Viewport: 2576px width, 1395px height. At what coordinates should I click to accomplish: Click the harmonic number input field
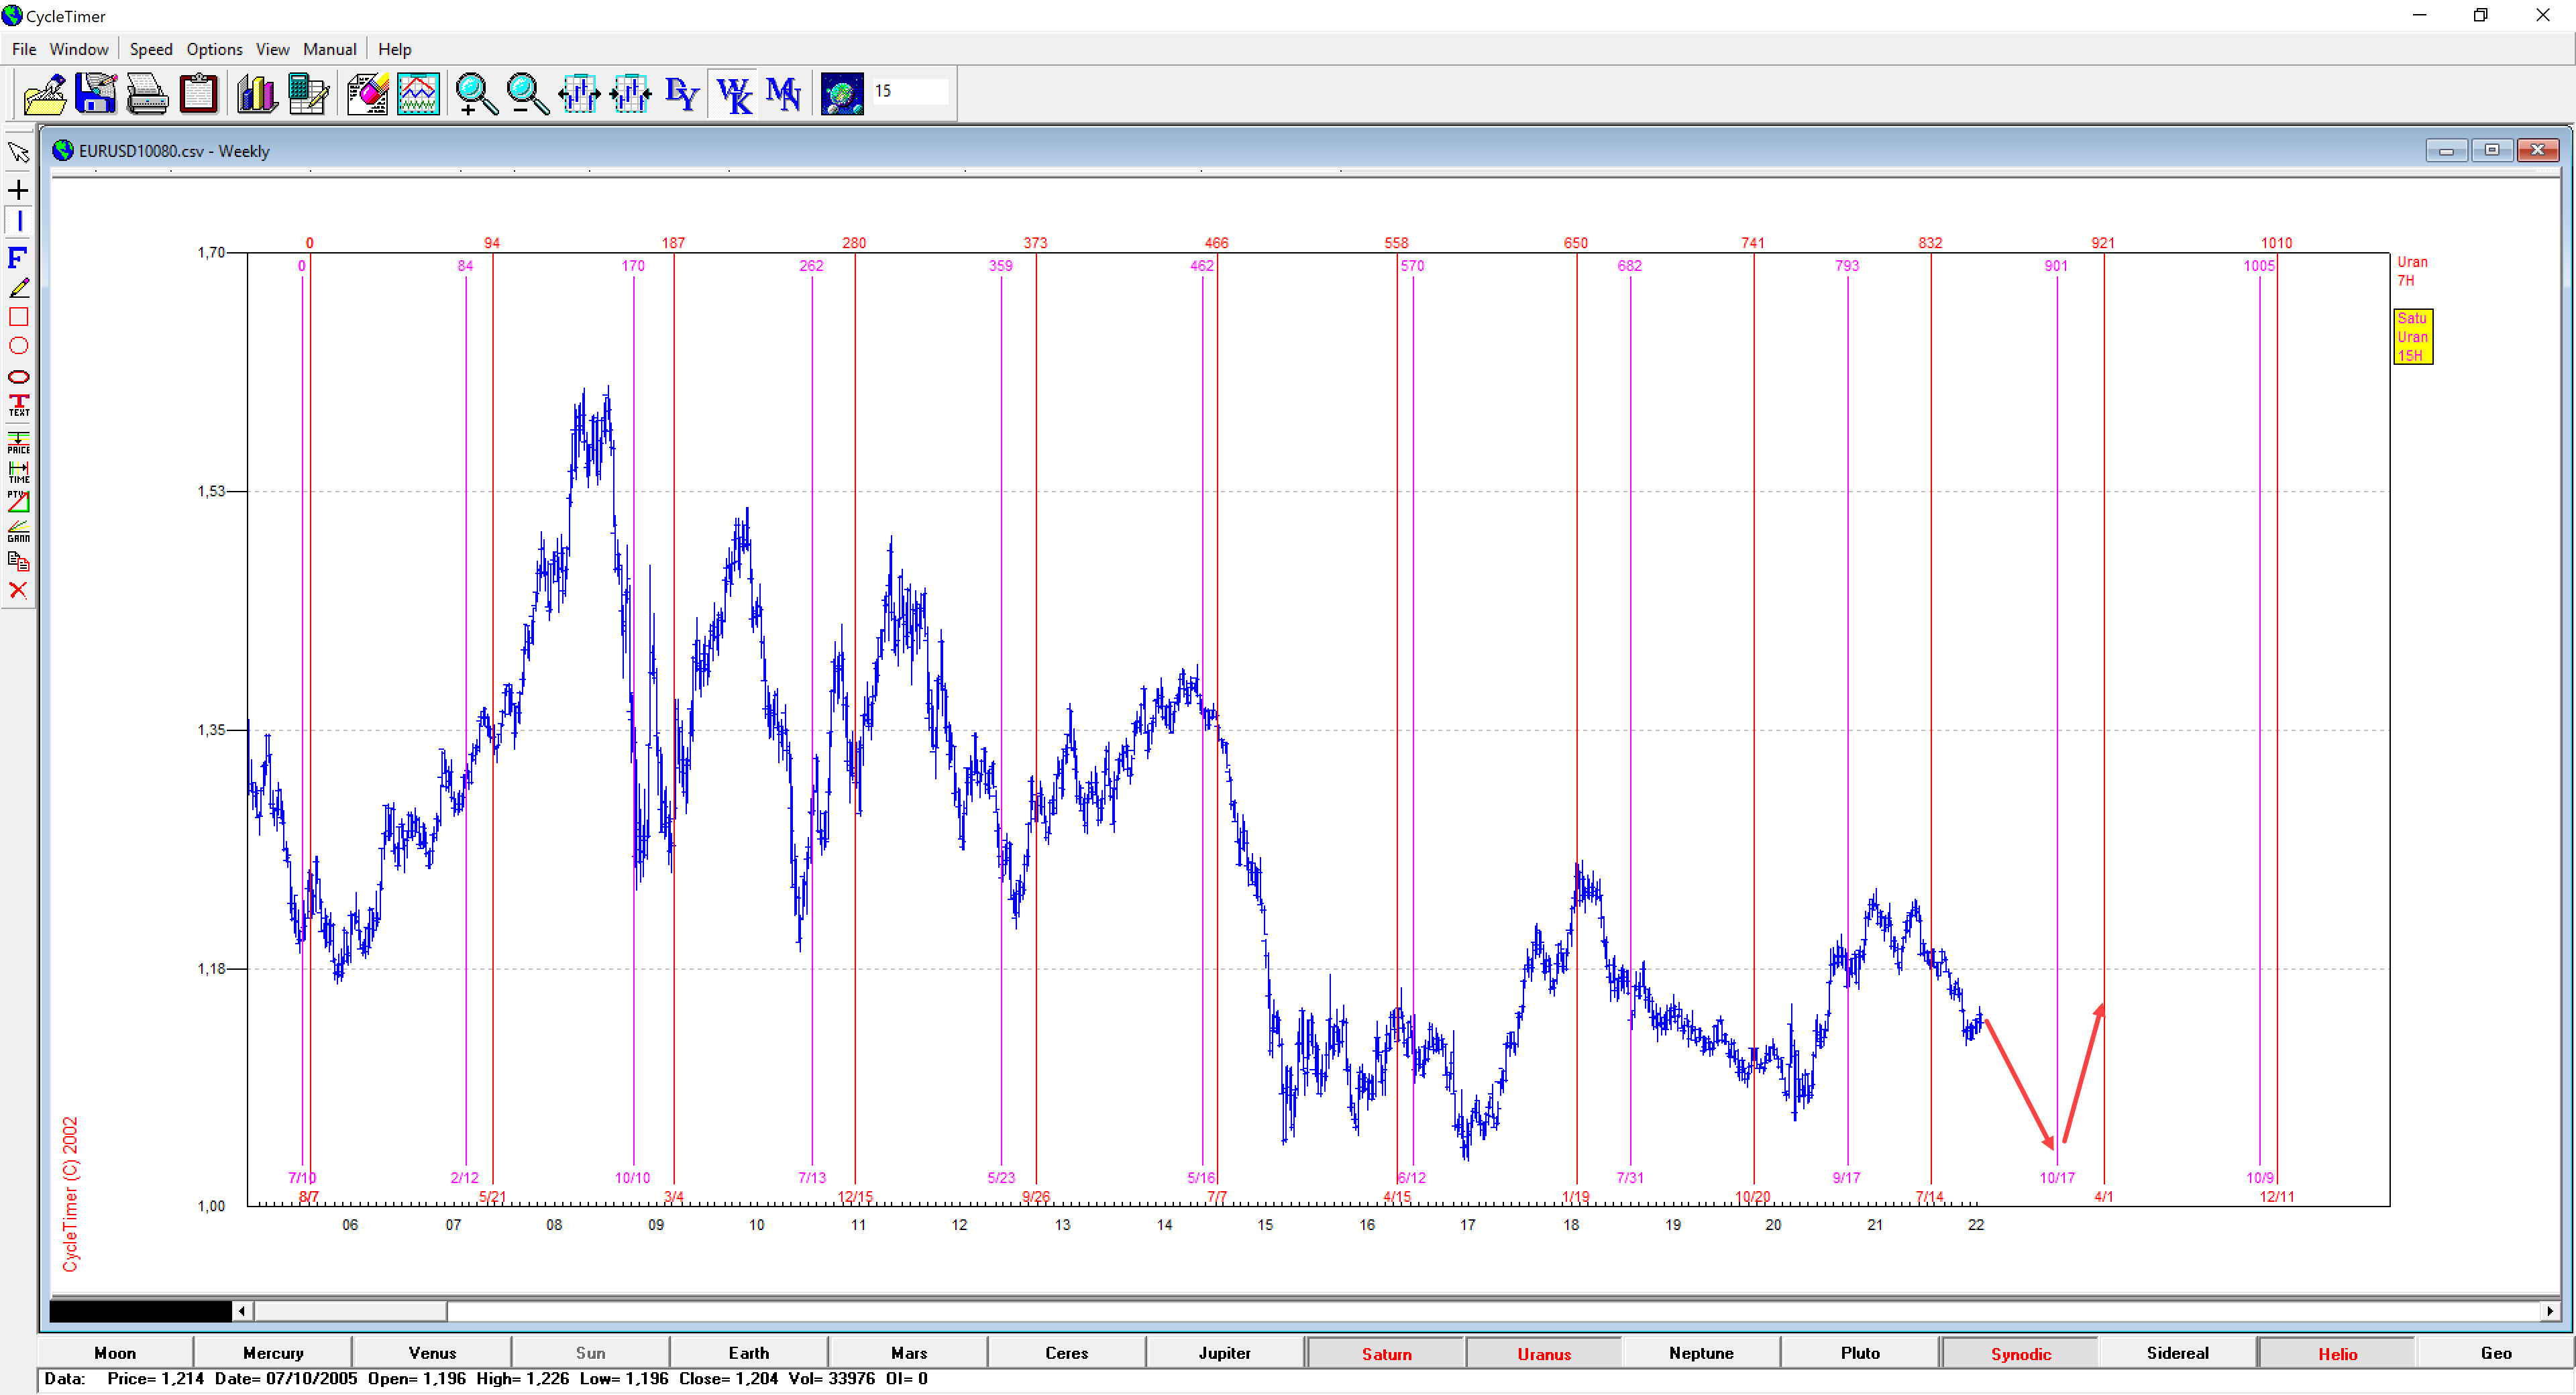click(908, 91)
